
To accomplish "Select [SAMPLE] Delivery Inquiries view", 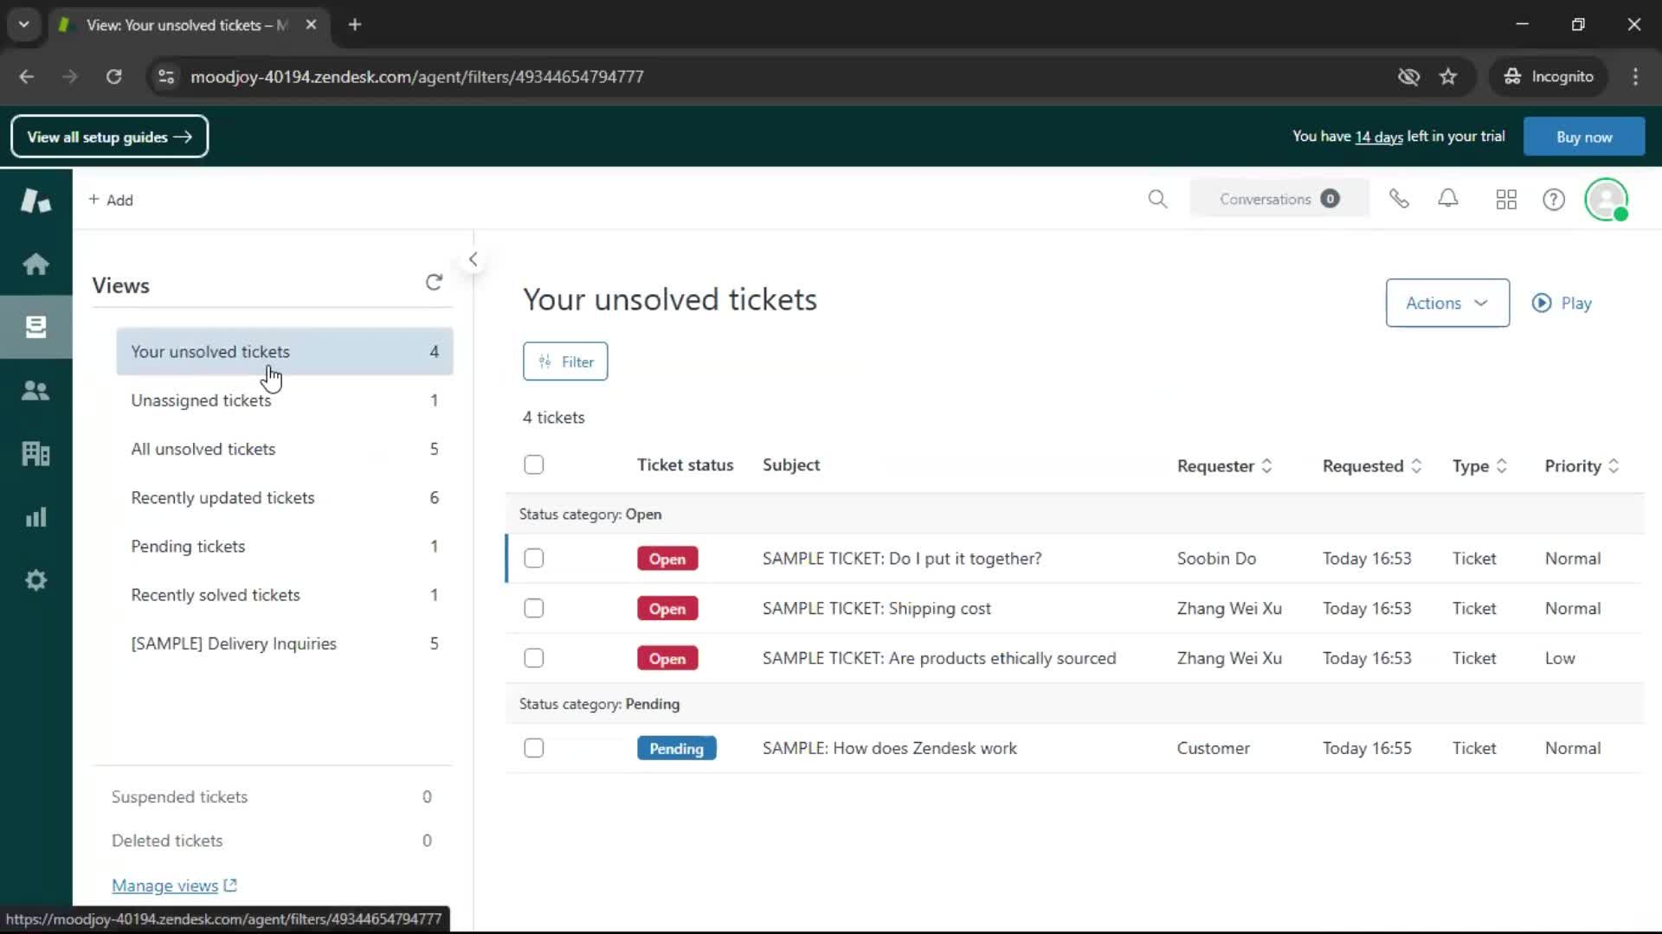I will tap(285, 643).
